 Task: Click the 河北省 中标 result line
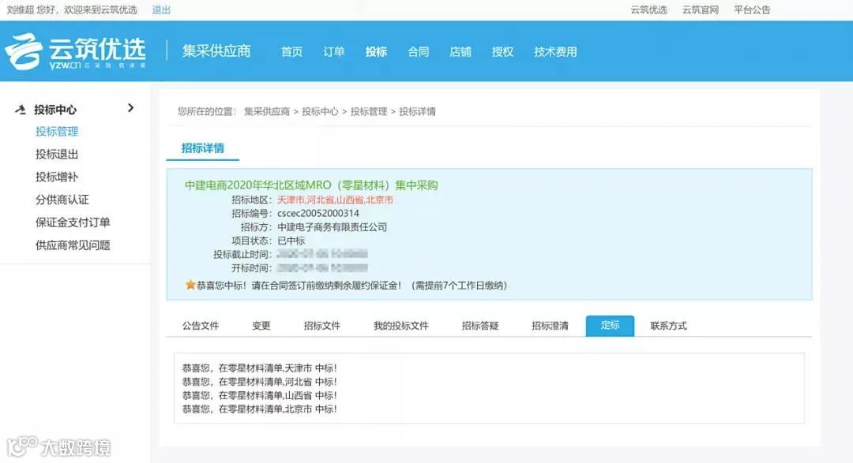coord(260,382)
